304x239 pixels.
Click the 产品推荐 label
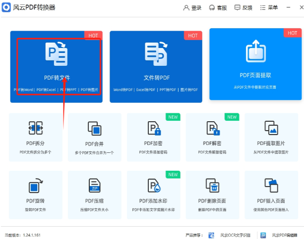pyautogui.click(x=194, y=235)
